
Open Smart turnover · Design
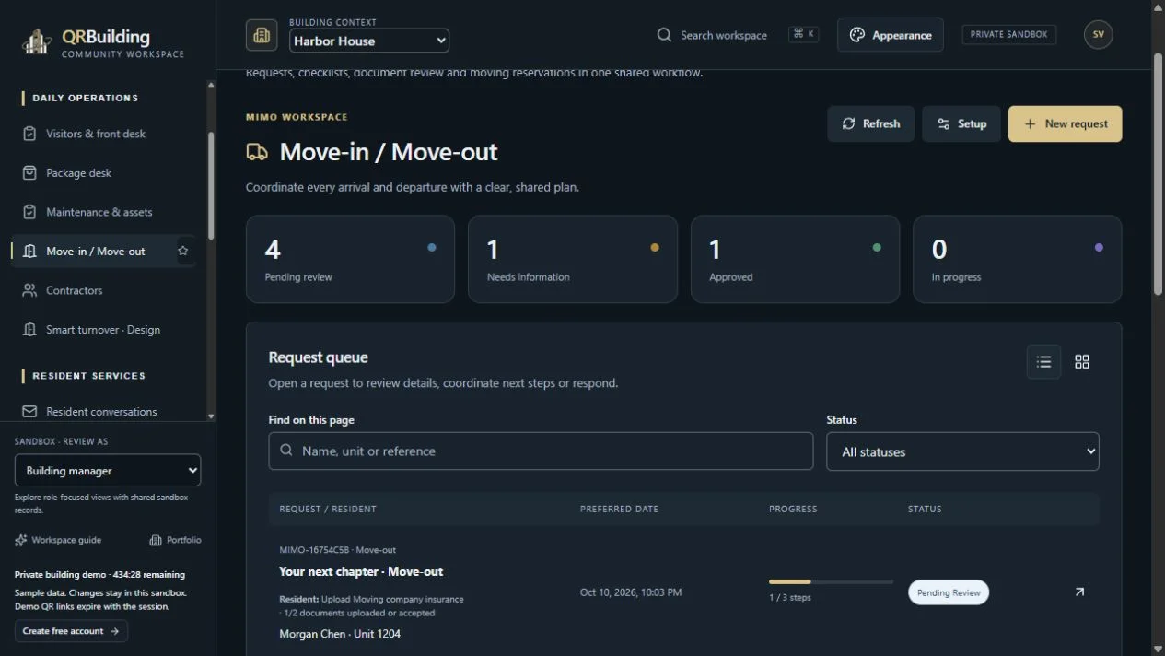click(103, 329)
